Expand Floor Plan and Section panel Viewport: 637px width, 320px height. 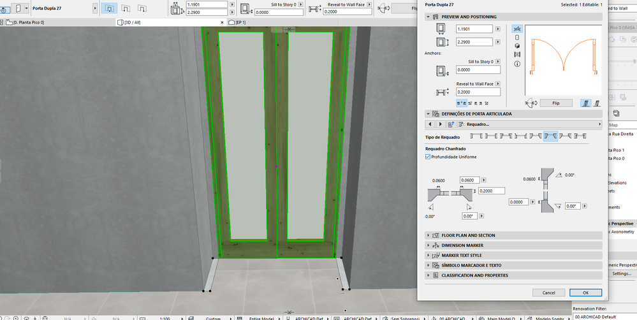pyautogui.click(x=468, y=235)
